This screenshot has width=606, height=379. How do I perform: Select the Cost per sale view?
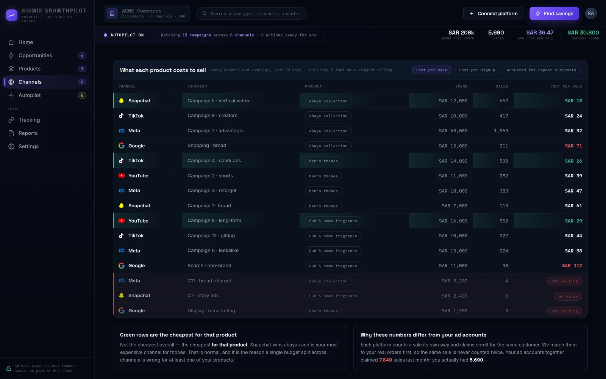pyautogui.click(x=431, y=70)
